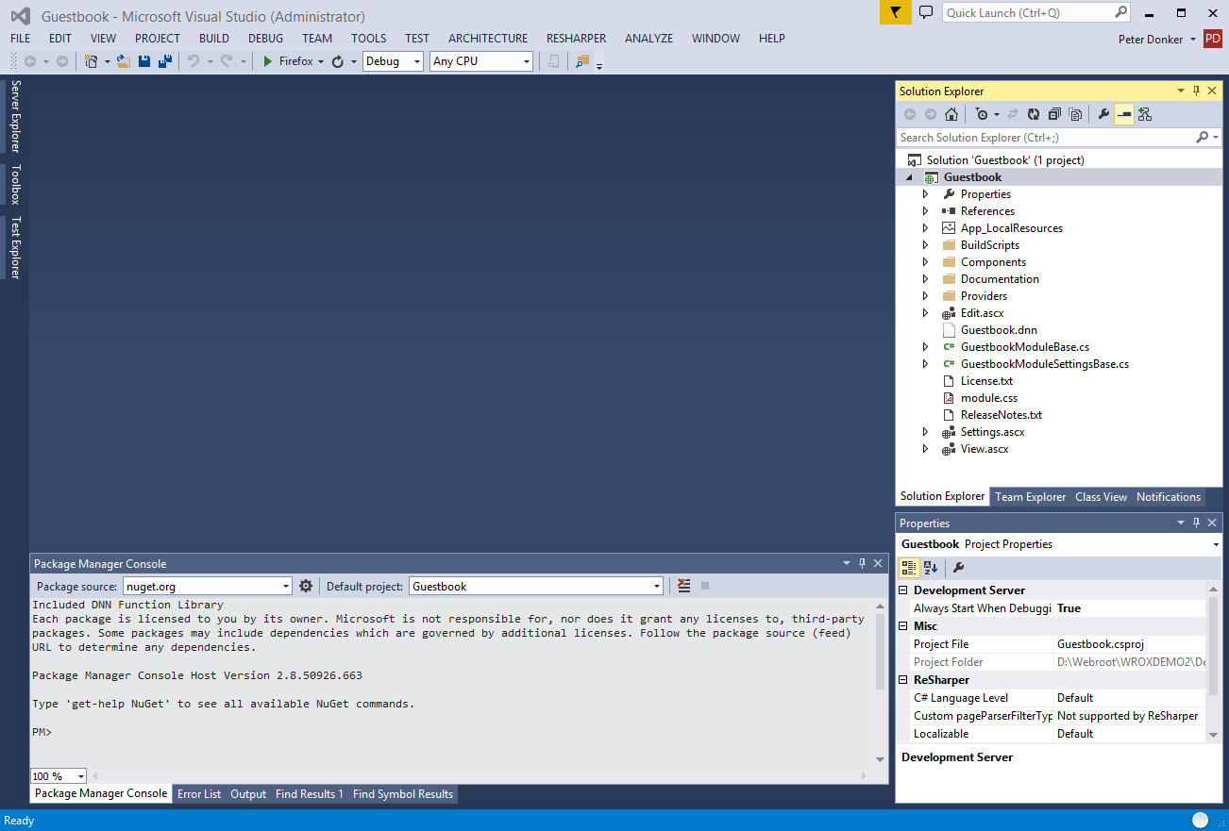Open the feedback speech bubble icon
This screenshot has width=1229, height=831.
pos(926,12)
